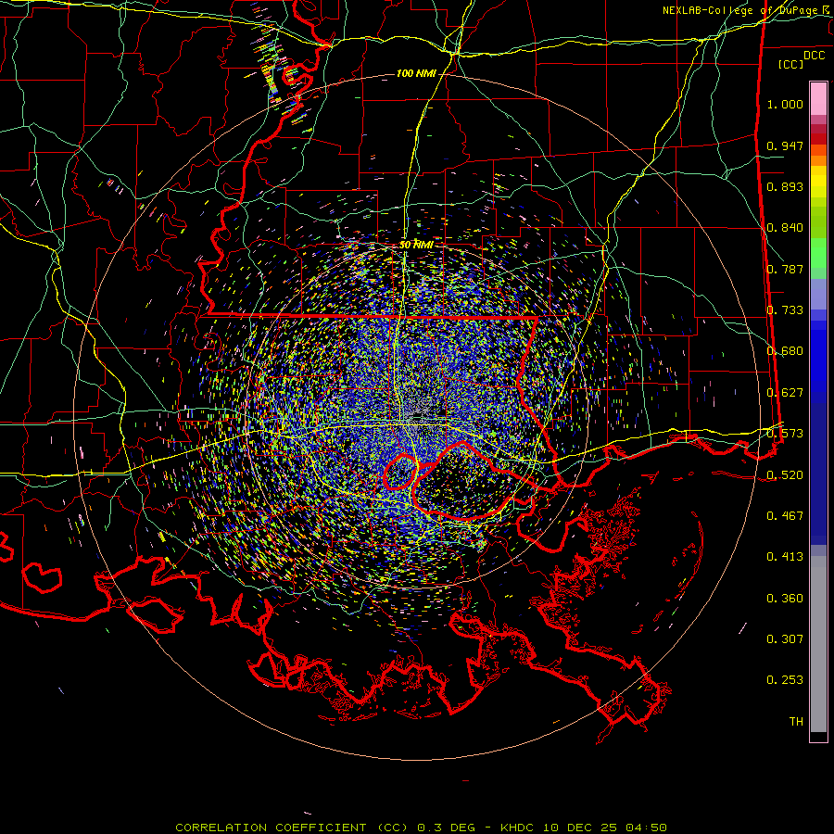
Task: Pick the black swatch at the color bar bottom
Action: [818, 736]
